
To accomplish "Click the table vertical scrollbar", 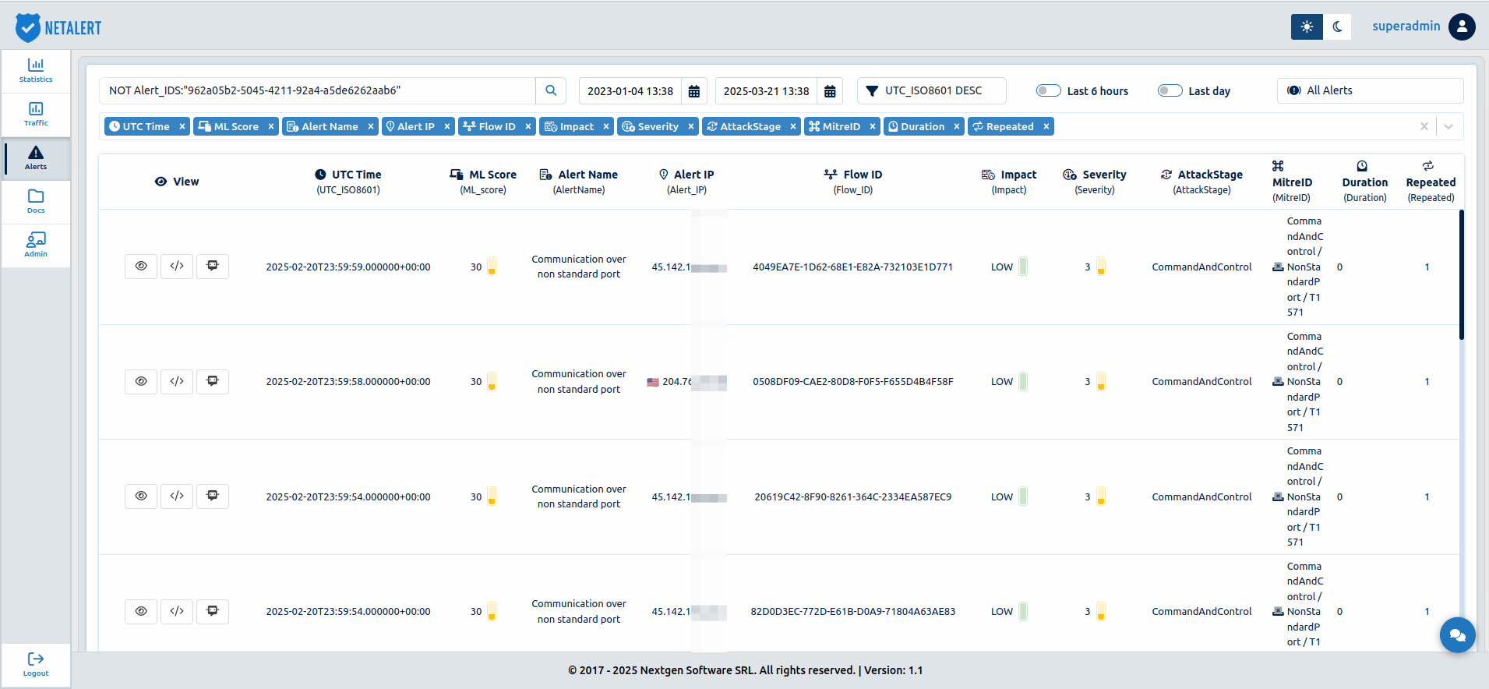I will point(1461,274).
